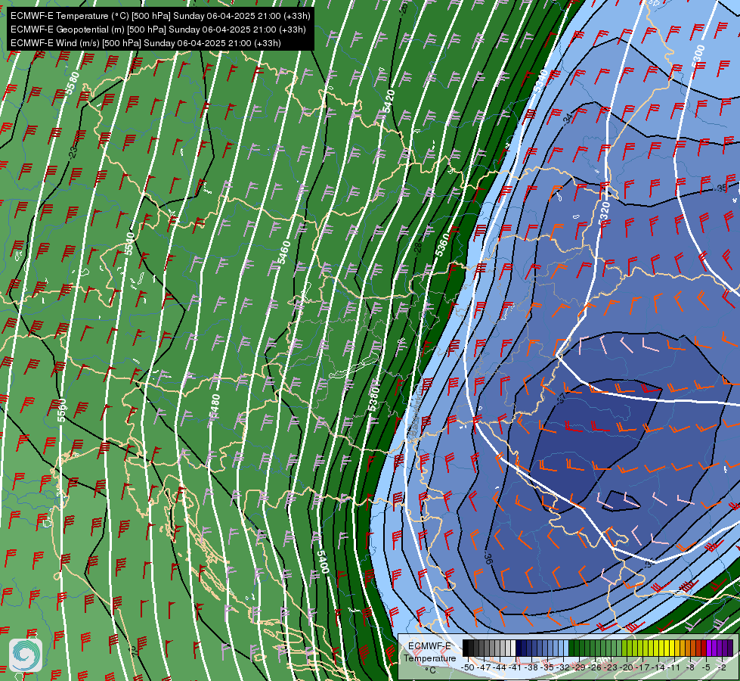Click the 5560 geopotential contour label

click(62, 410)
